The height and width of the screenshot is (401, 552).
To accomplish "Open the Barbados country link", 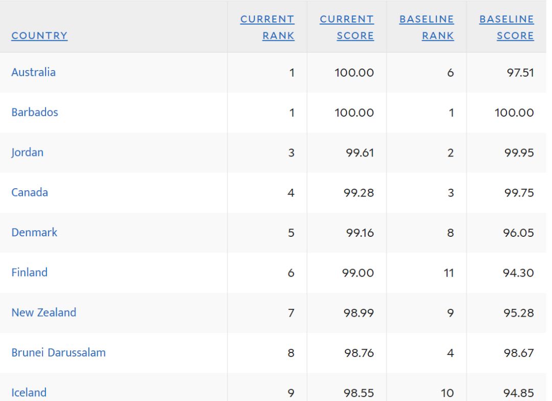I will [35, 112].
